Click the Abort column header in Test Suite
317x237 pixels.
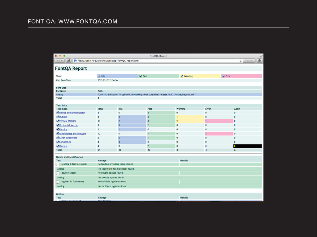[x=237, y=109]
